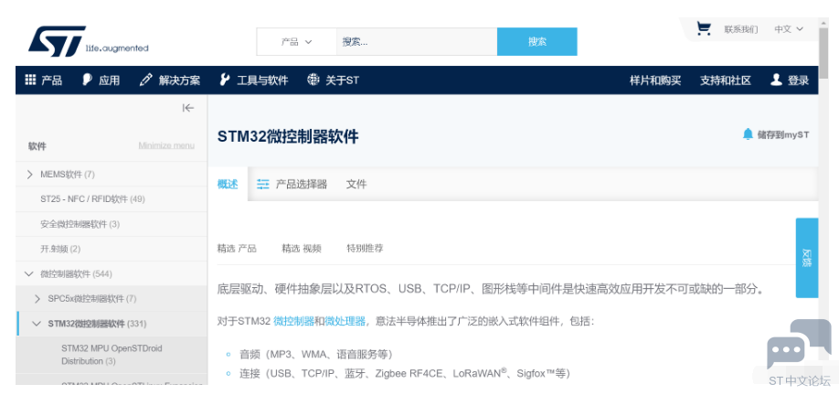Collapse the 微控制器软件 (544) section
The image size is (839, 395).
(x=29, y=274)
